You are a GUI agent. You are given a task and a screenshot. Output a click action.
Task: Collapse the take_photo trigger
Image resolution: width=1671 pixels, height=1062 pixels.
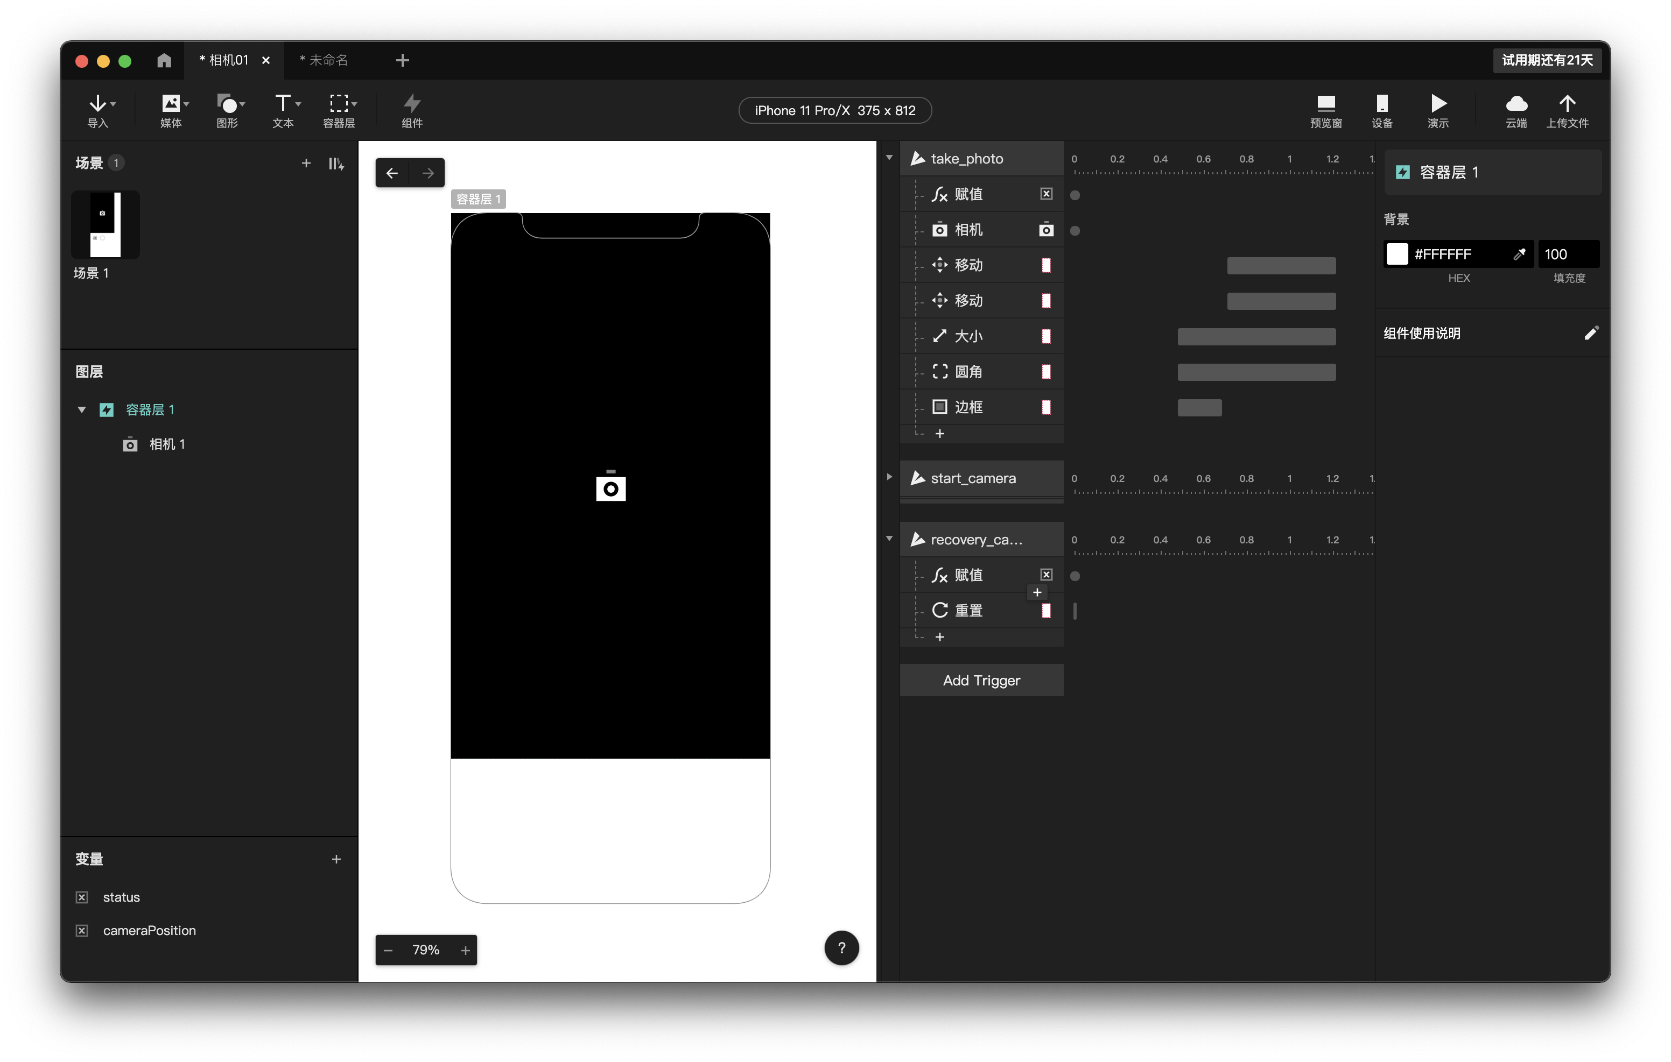coord(889,158)
